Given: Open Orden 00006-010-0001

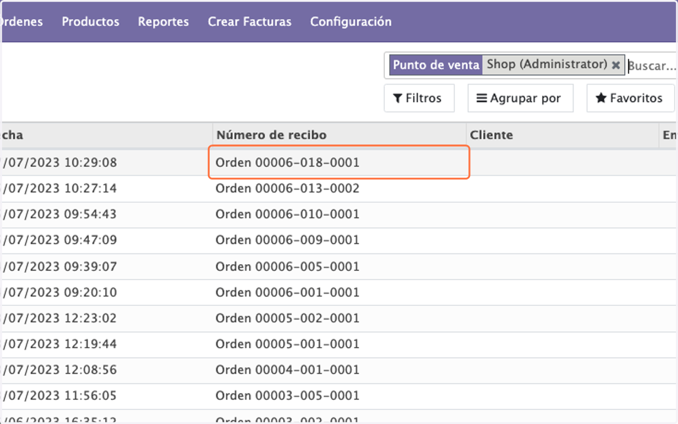Looking at the screenshot, I should (288, 214).
